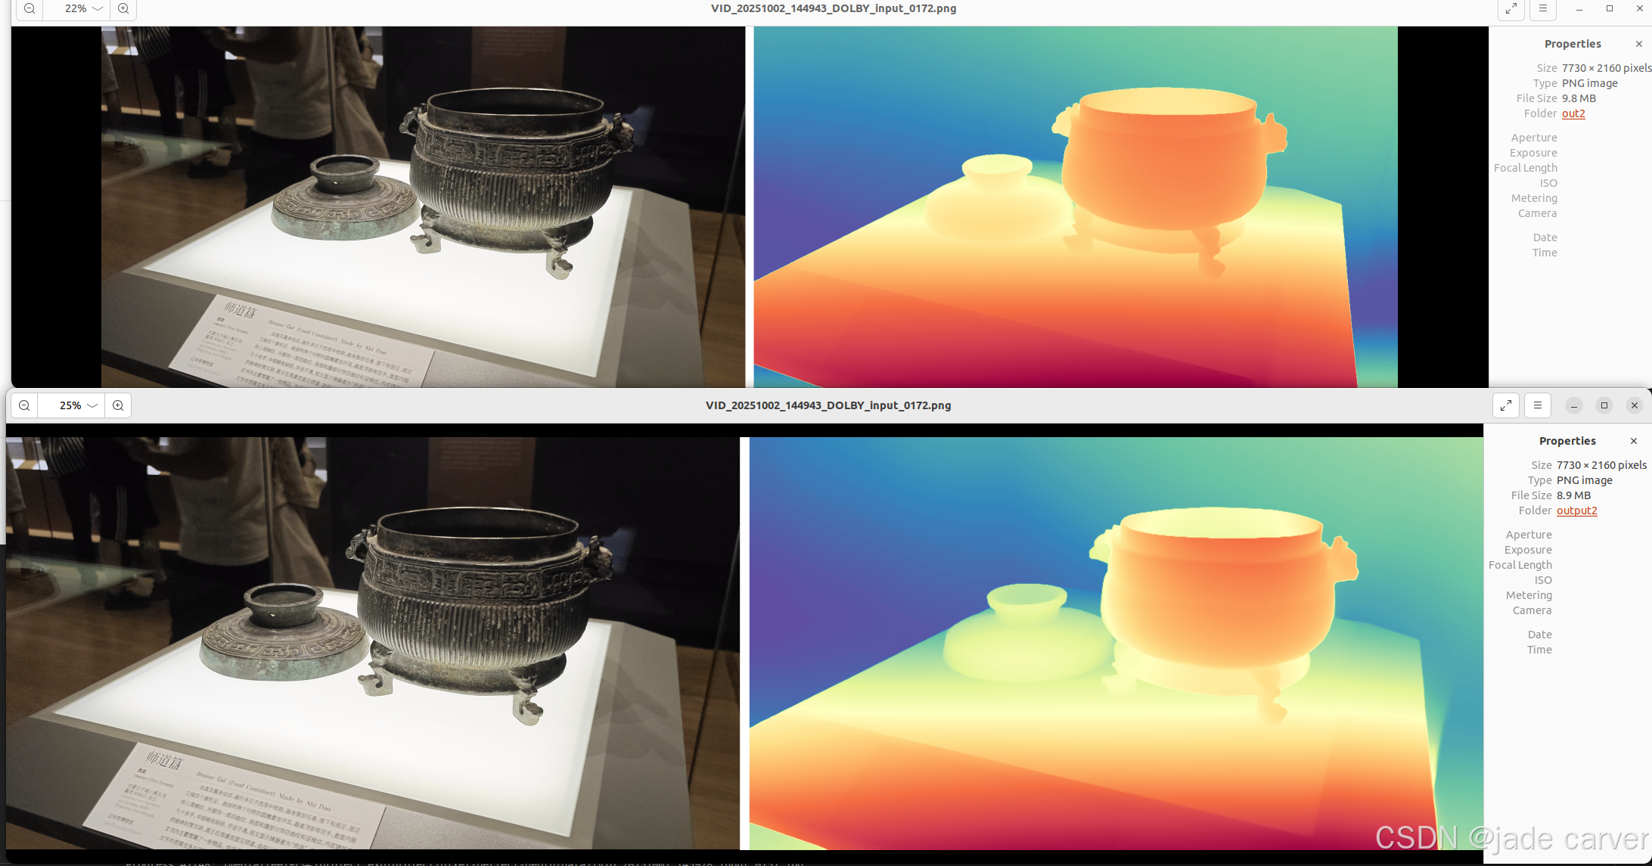Screen dimensions: 1652x866
Task: Click the top window title bar filename
Action: coord(833,9)
